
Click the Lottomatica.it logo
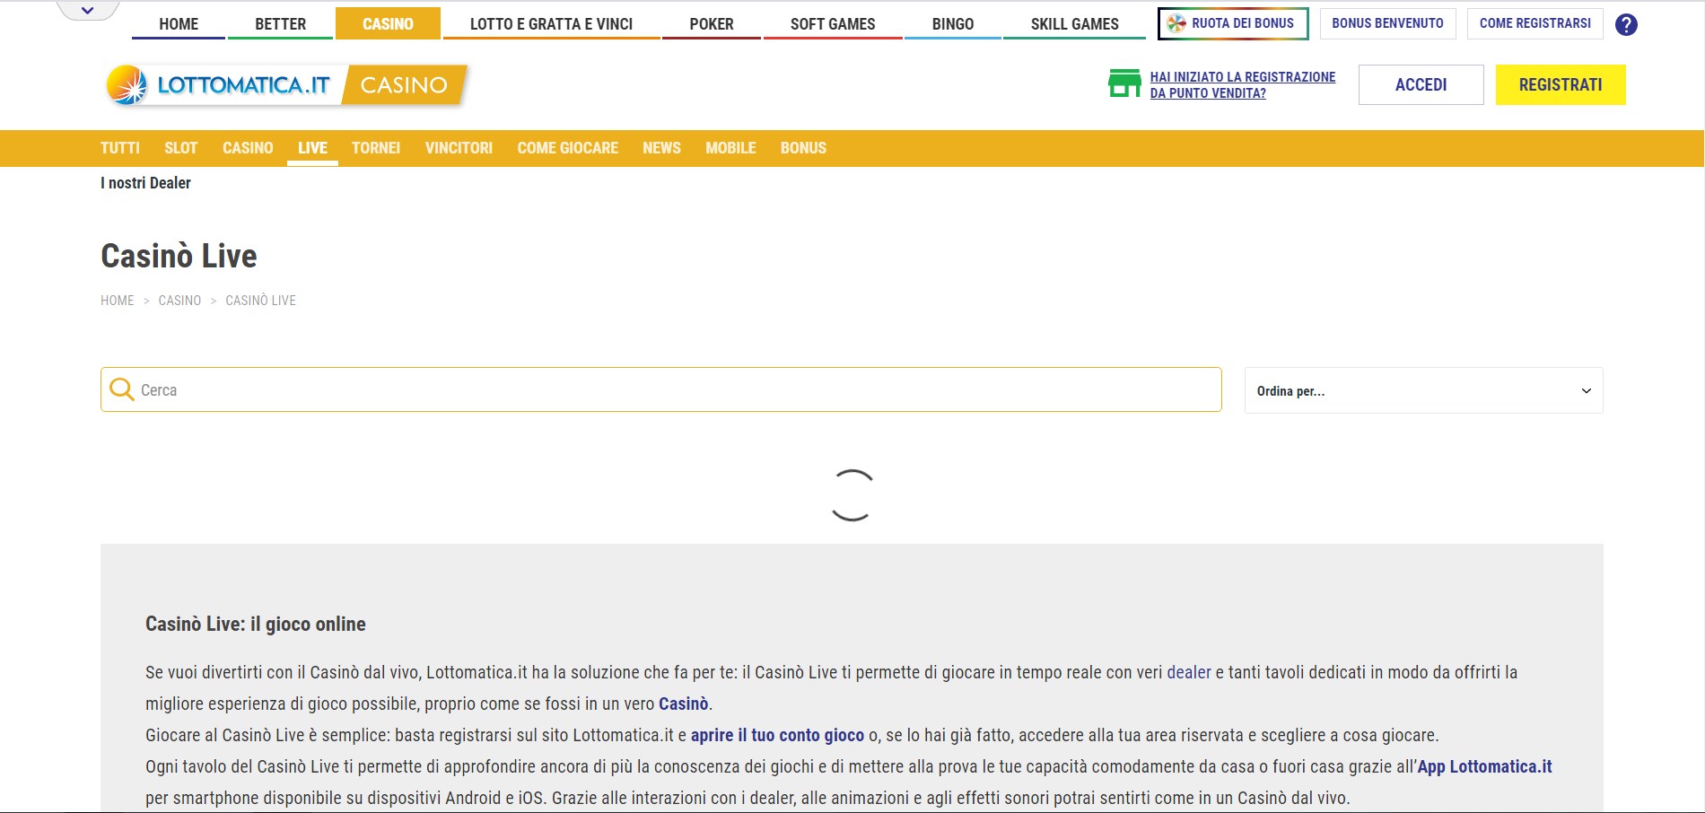pos(220,85)
